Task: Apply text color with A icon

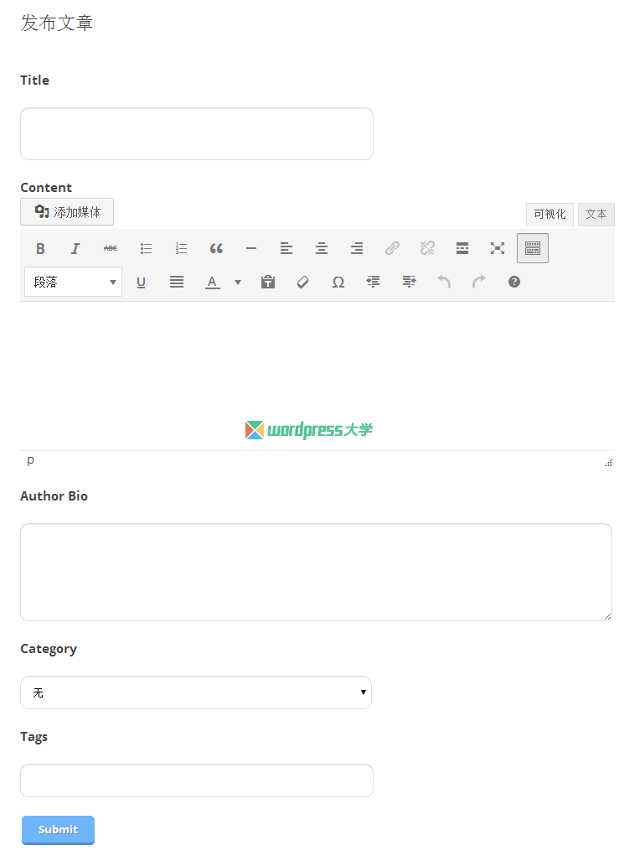Action: 213,283
